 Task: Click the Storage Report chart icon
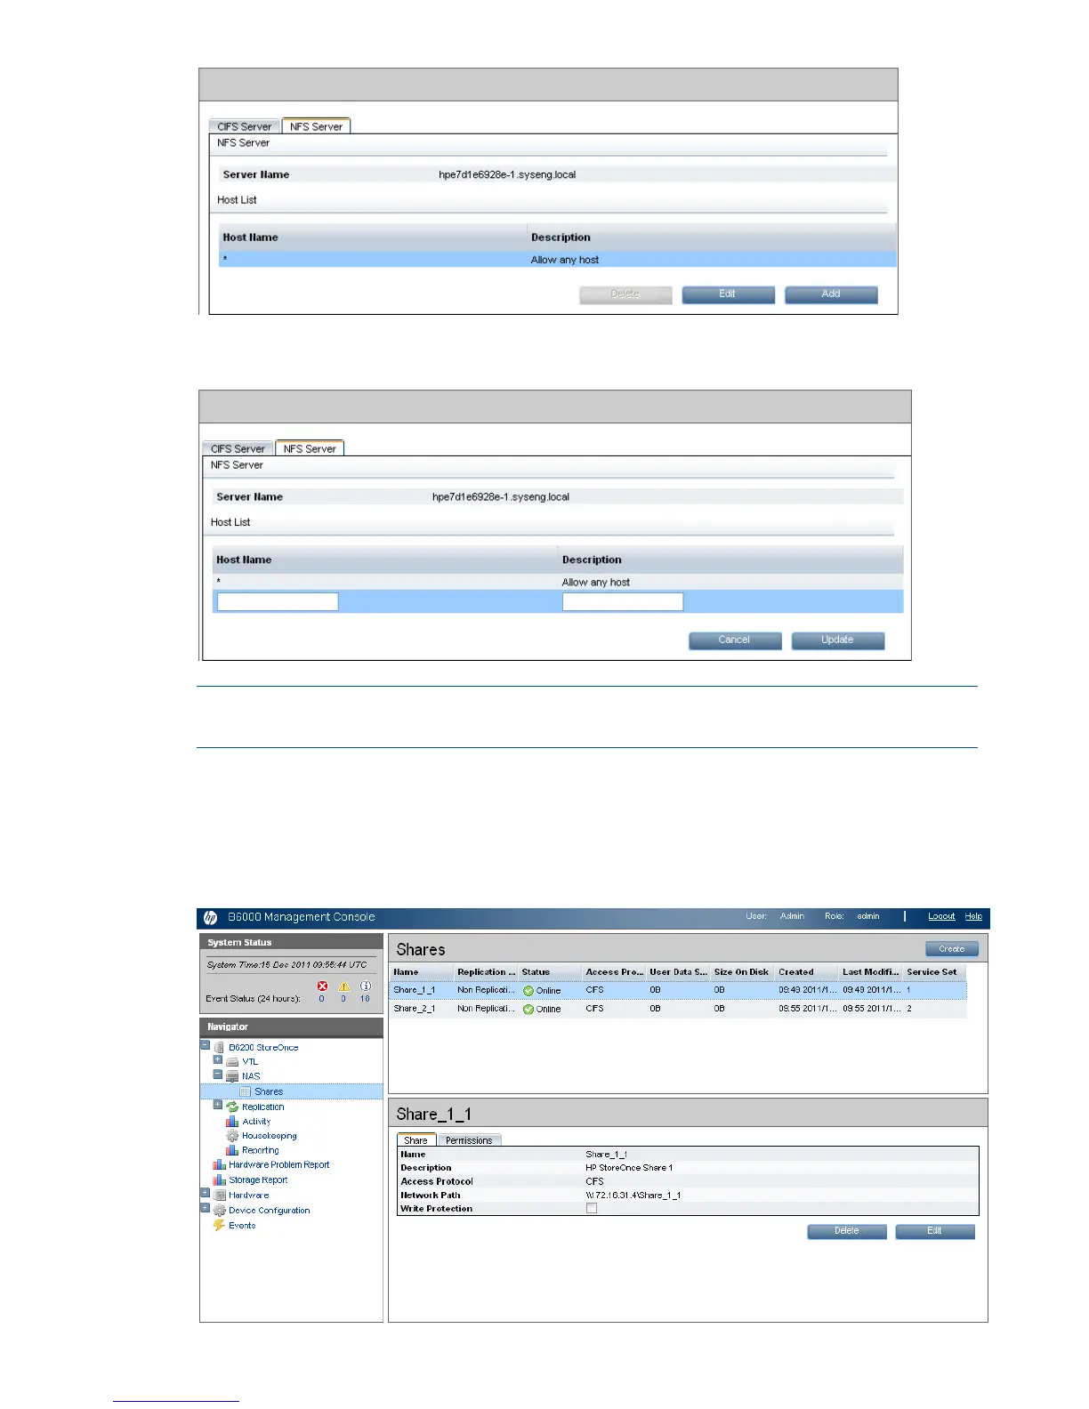coord(219,1180)
